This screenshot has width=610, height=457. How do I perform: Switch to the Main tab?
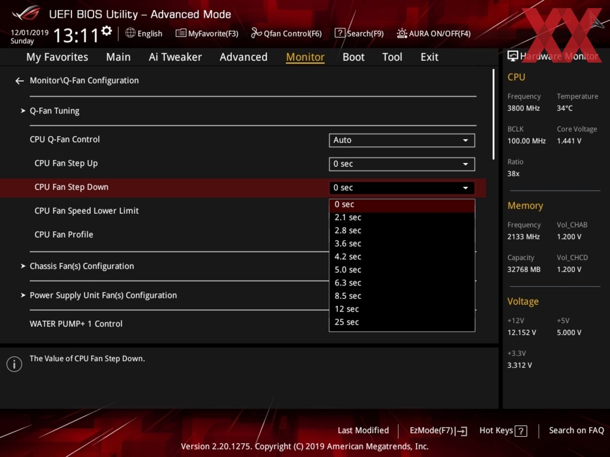(x=118, y=57)
